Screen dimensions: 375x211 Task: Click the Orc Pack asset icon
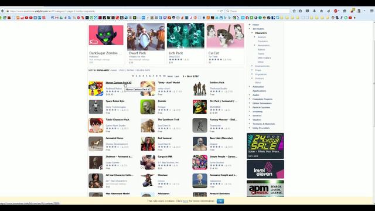(x=200, y=107)
